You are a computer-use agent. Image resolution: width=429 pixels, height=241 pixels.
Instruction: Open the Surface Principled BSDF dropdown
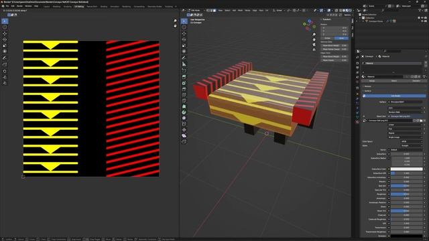(405, 102)
